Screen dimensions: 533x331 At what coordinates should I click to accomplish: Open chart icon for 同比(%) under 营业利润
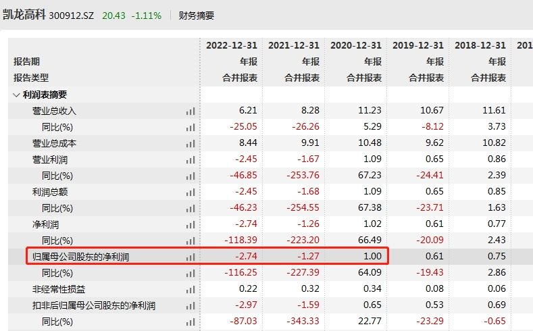pyautogui.click(x=191, y=176)
